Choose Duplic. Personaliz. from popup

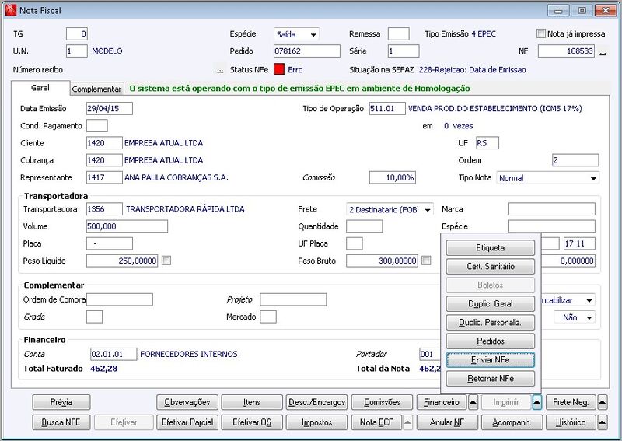click(x=491, y=322)
